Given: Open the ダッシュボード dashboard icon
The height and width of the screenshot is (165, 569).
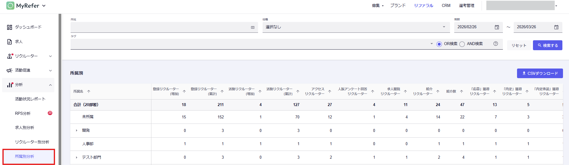Looking at the screenshot, I should coord(10,27).
